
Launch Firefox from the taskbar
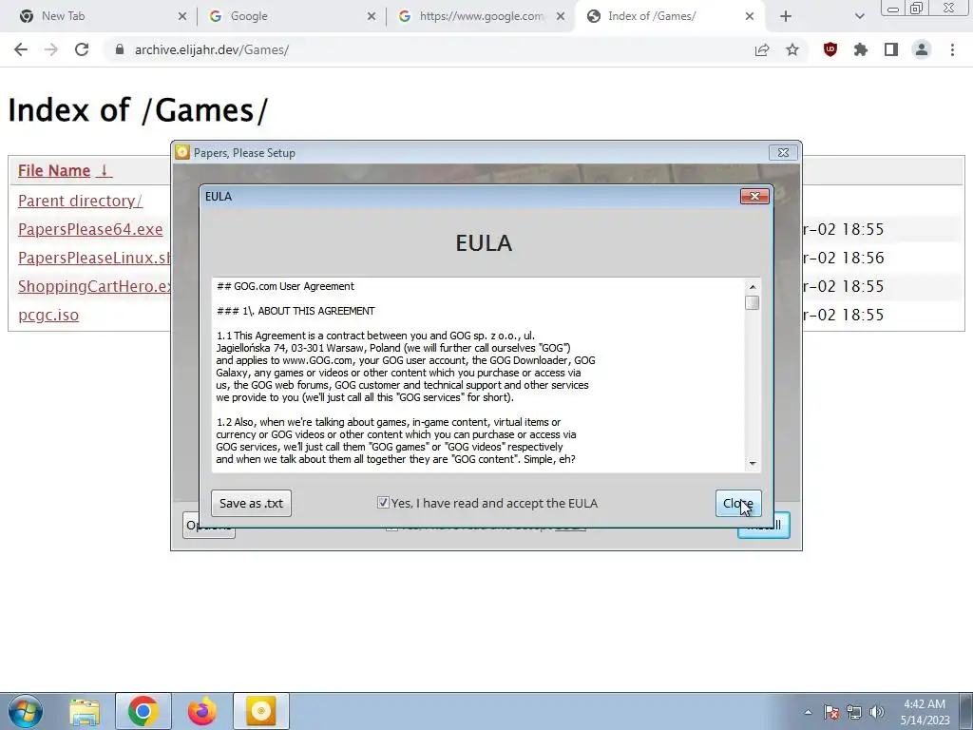202,711
